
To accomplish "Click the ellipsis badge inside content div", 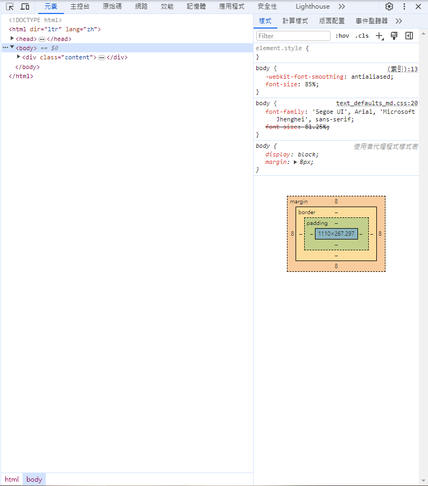I will tap(102, 57).
